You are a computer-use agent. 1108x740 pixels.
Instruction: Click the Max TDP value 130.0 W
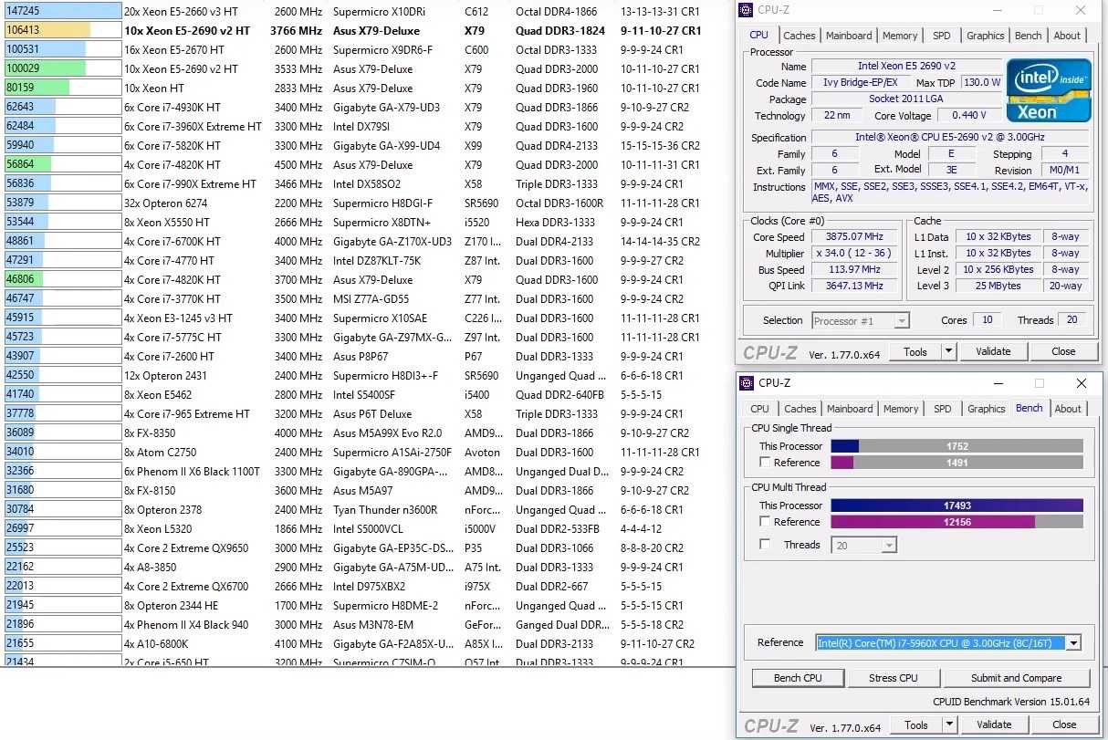coord(983,82)
